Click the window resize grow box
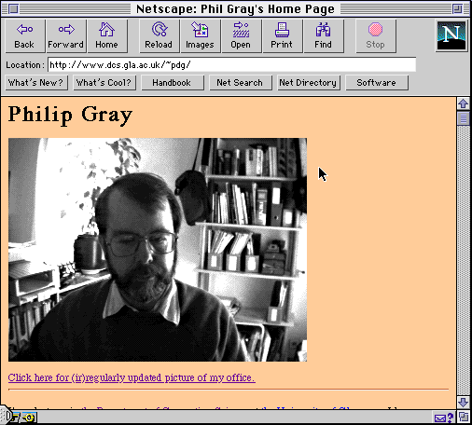The image size is (472, 425). point(464,417)
